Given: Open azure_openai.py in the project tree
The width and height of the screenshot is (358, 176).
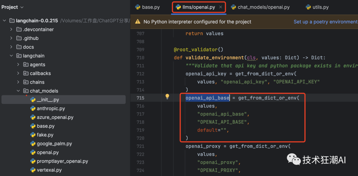Looking at the screenshot, I should [55, 117].
